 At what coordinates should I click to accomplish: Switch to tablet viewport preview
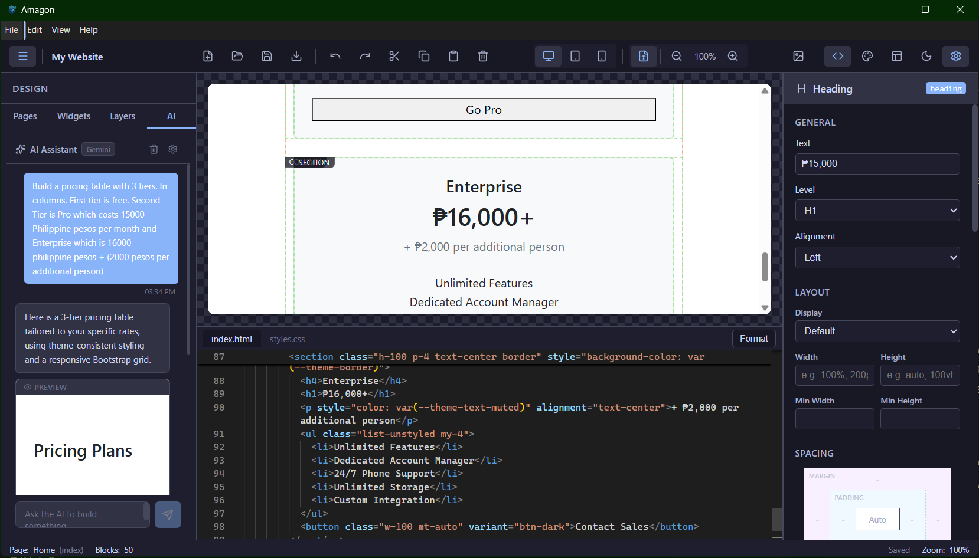click(575, 56)
